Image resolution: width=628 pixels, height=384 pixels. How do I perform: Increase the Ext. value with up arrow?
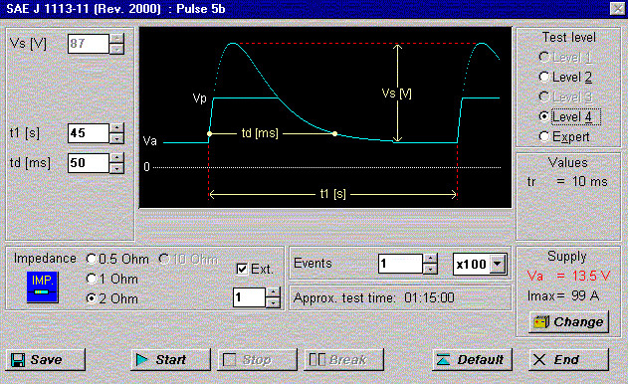(273, 292)
